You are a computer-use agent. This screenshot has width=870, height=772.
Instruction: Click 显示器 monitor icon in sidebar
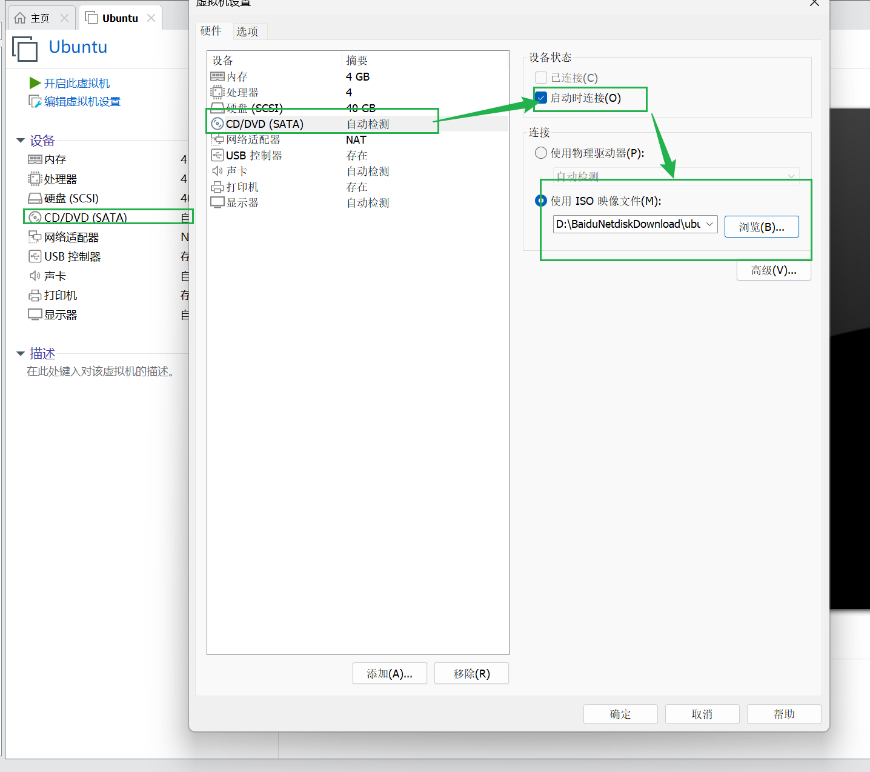(x=35, y=314)
